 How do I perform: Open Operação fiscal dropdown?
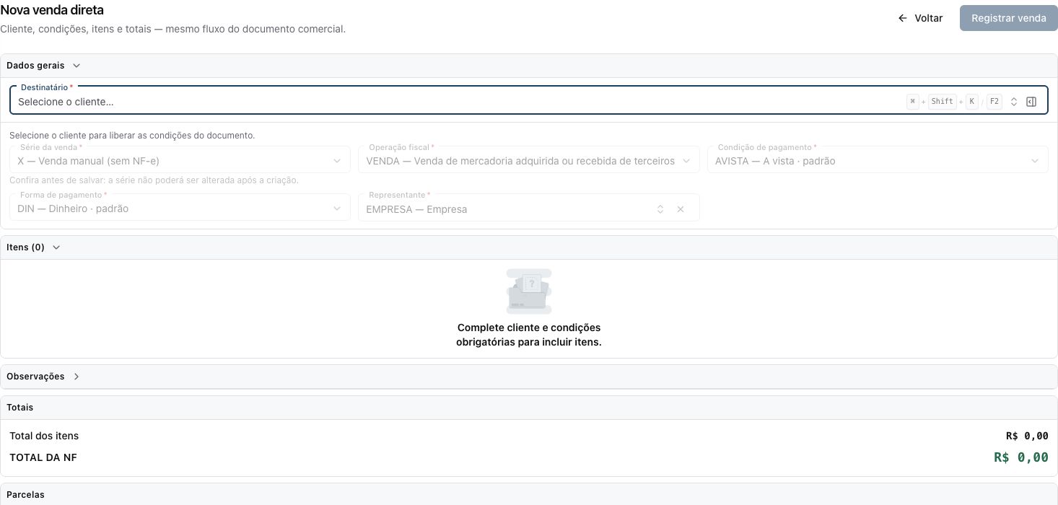pos(529,159)
